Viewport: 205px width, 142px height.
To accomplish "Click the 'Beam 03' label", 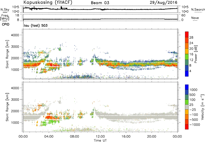I will tap(100, 3).
